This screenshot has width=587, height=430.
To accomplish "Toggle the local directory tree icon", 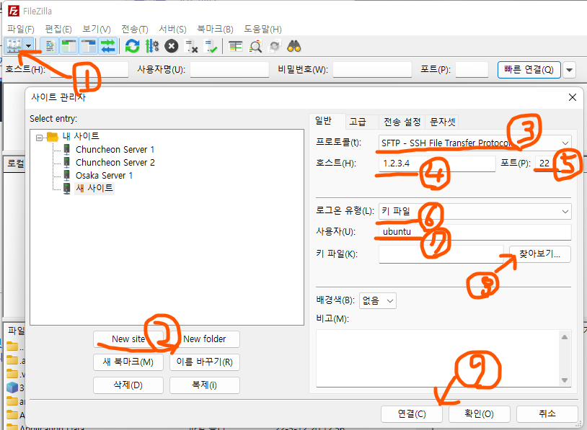I will point(69,46).
